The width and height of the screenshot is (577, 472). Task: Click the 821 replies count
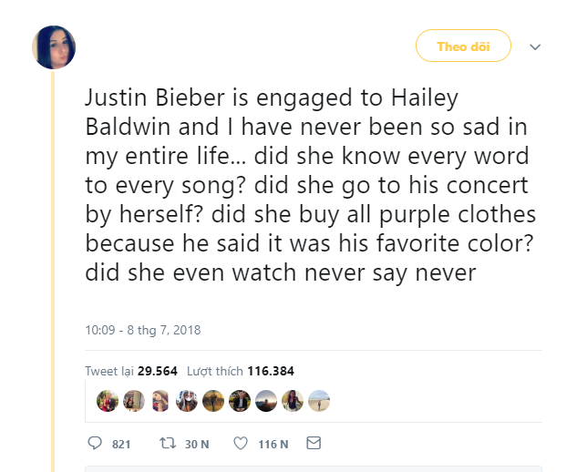(121, 445)
